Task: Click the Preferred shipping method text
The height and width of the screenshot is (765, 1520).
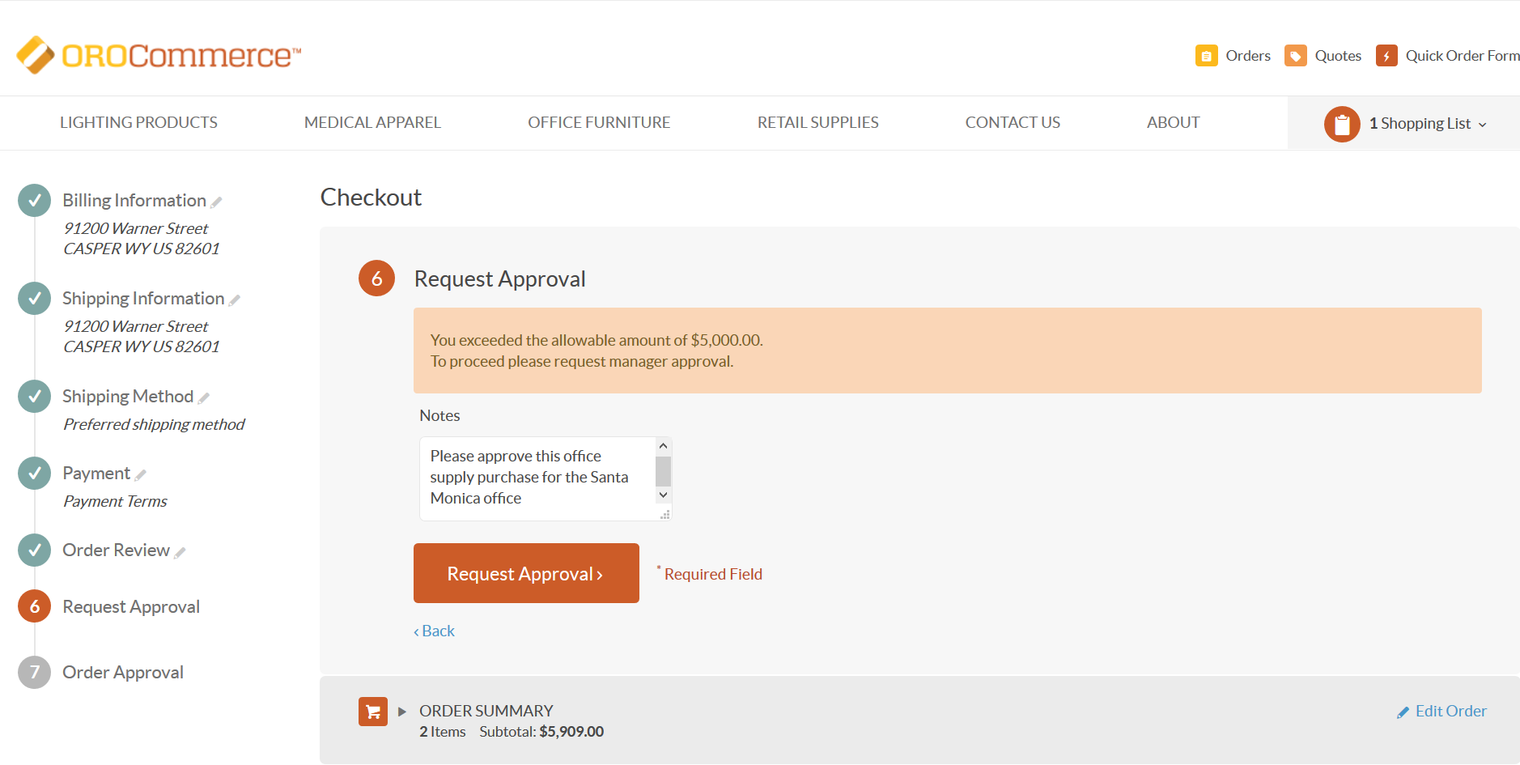Action: [x=154, y=424]
